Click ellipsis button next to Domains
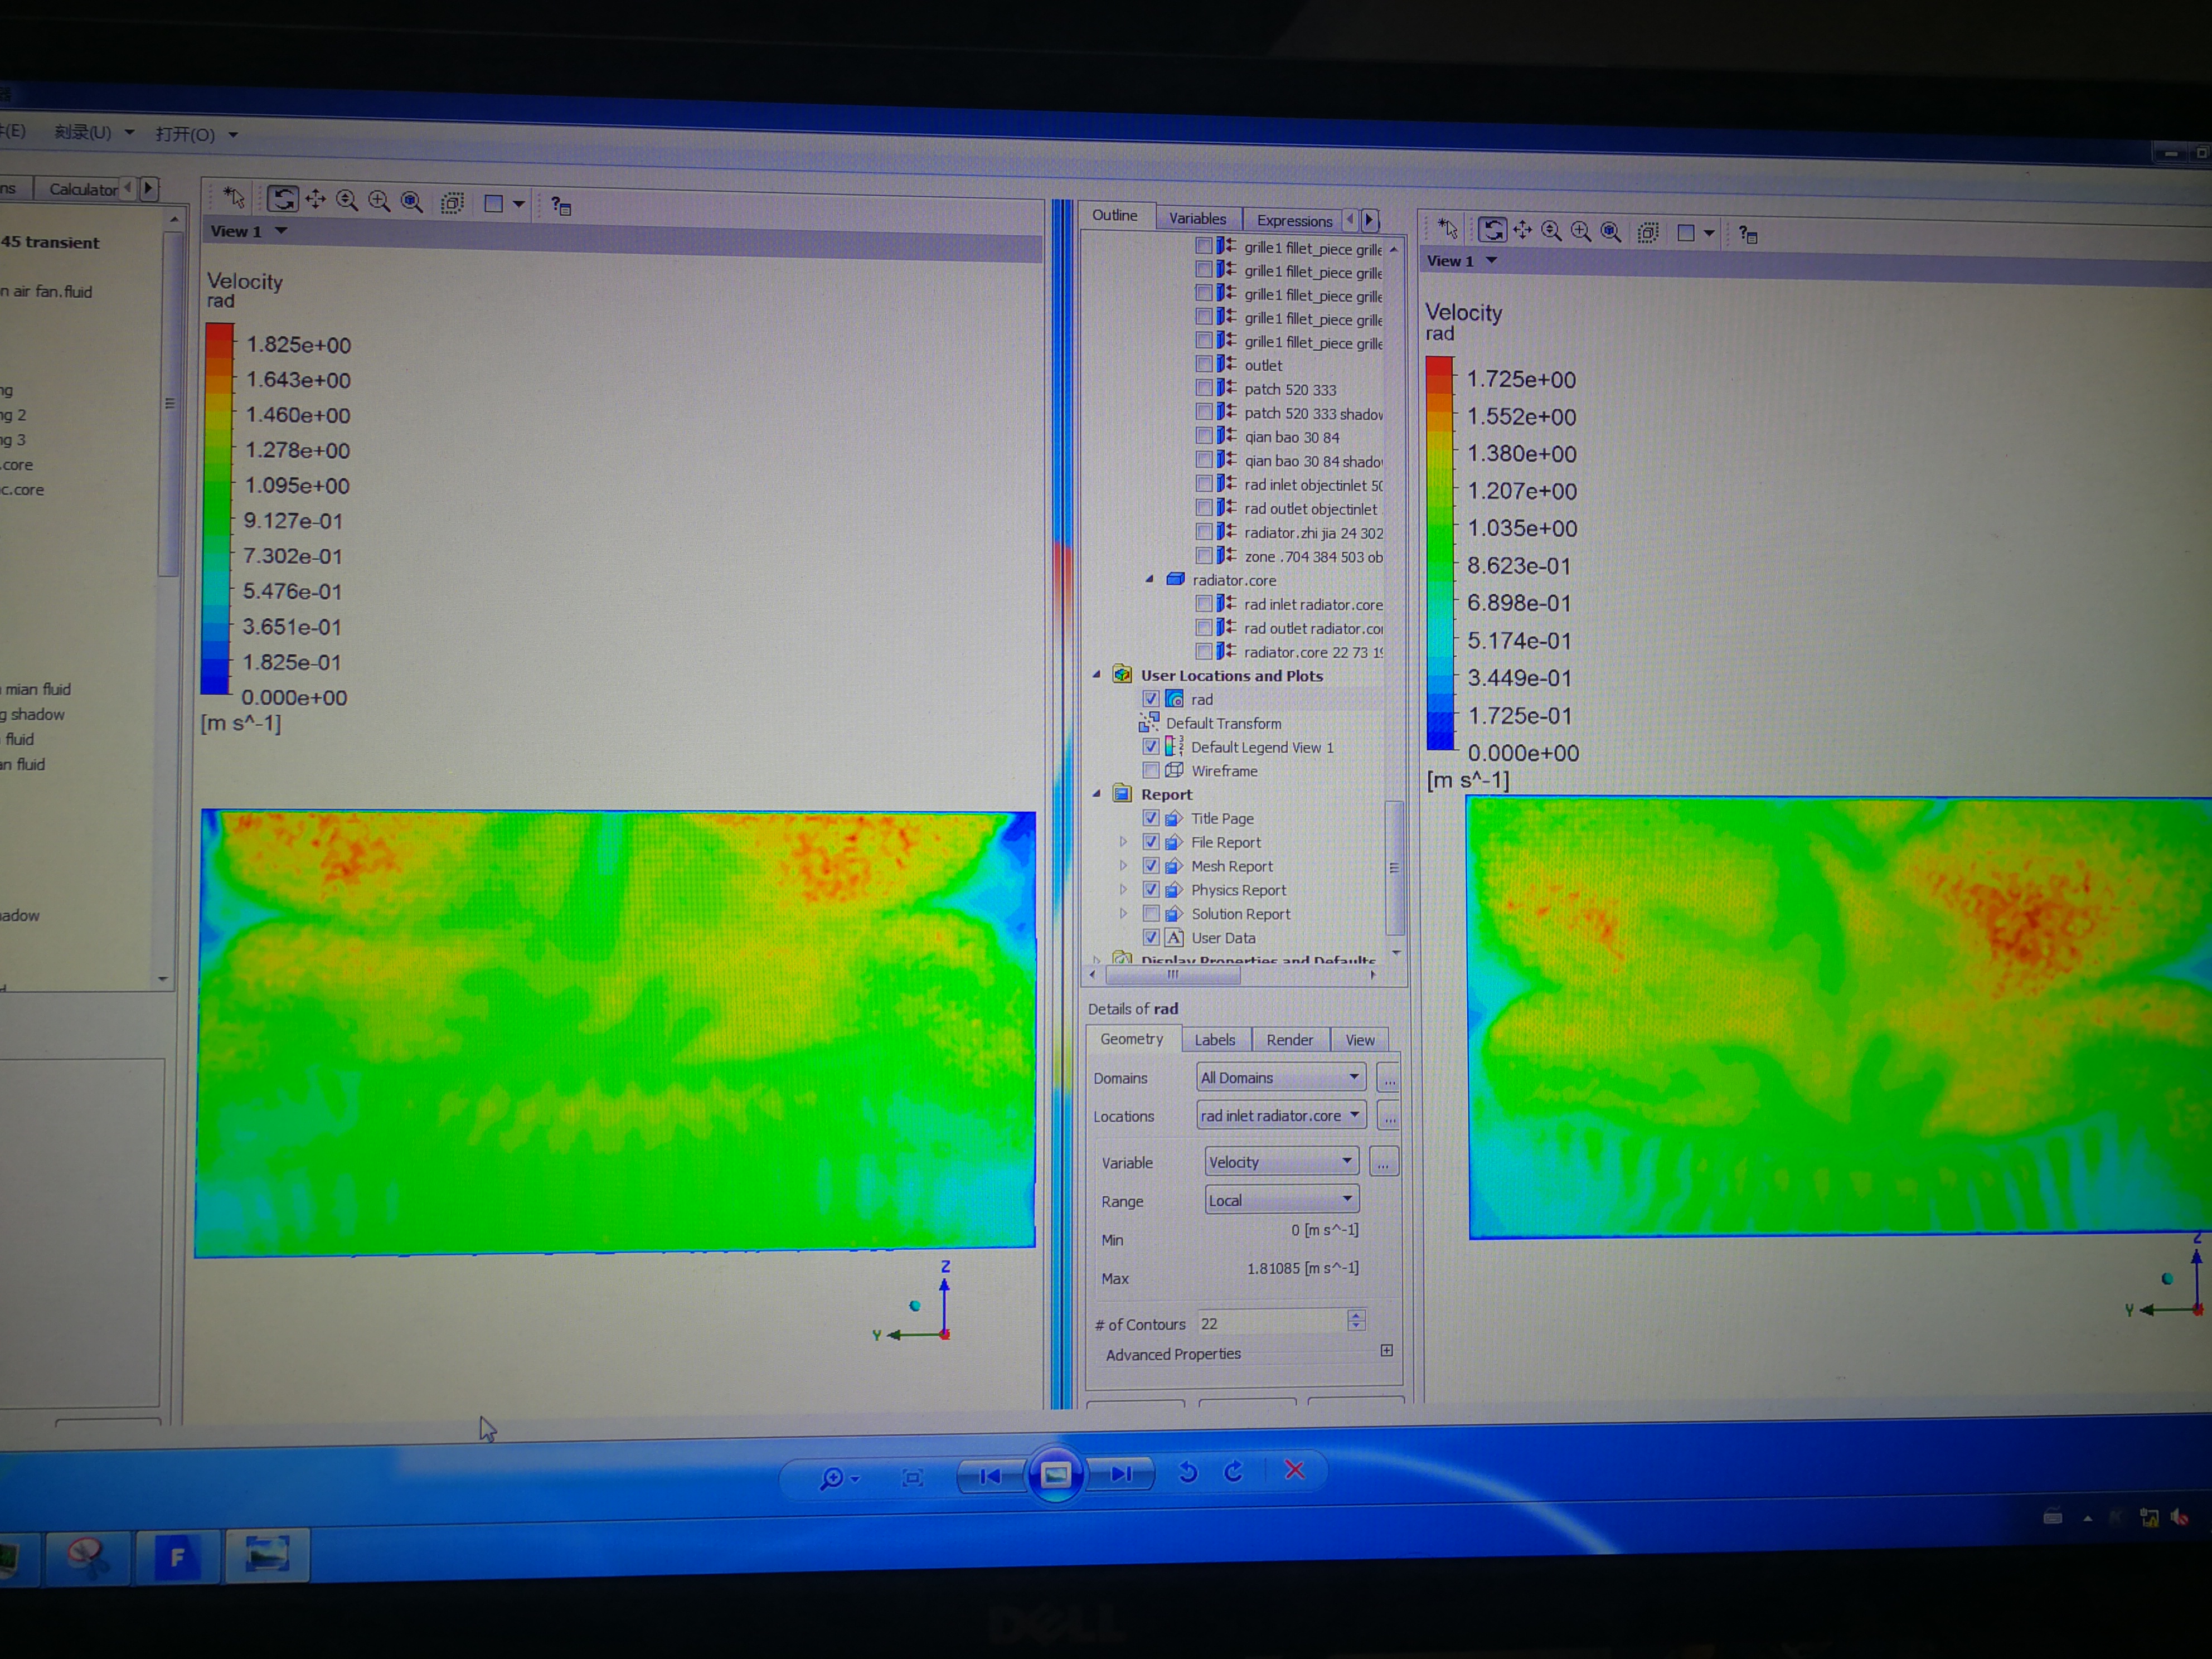This screenshot has width=2212, height=1659. tap(1388, 1078)
